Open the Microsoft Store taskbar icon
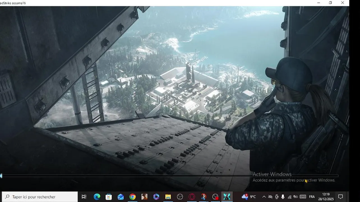This screenshot has height=202, width=360. [x=109, y=197]
